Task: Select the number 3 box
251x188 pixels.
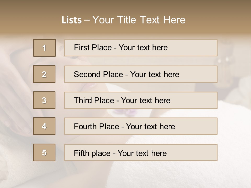Action: coord(44,100)
